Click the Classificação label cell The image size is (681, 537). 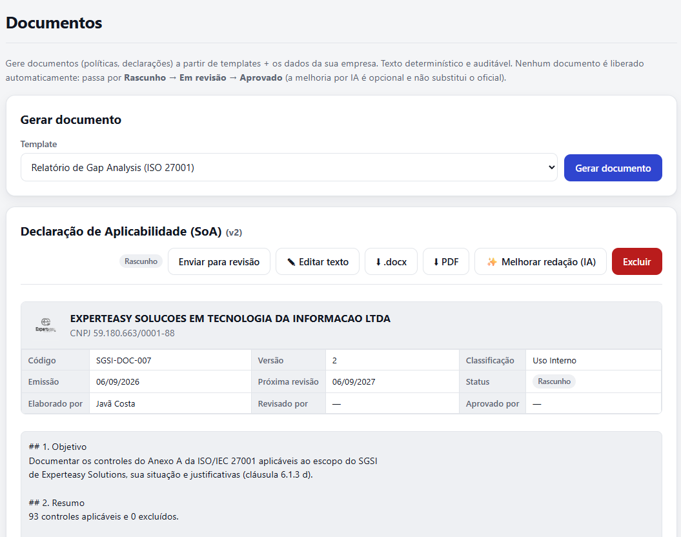click(x=493, y=360)
